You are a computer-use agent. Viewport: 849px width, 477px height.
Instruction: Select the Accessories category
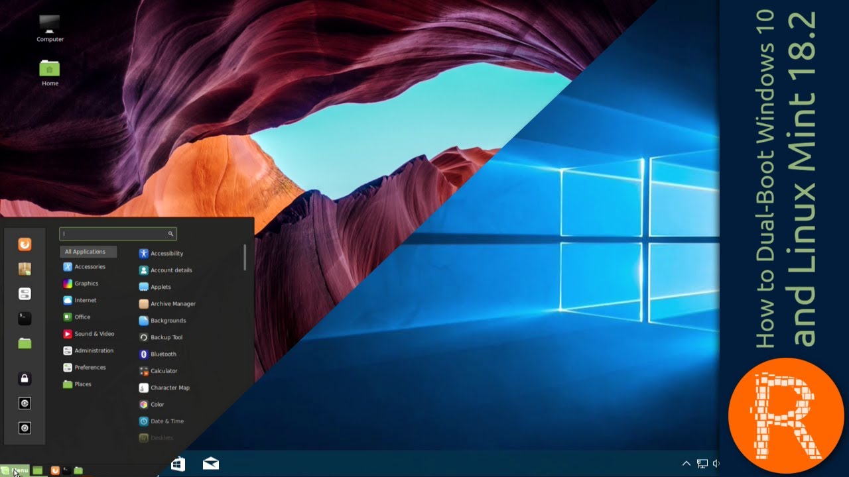[x=84, y=267]
